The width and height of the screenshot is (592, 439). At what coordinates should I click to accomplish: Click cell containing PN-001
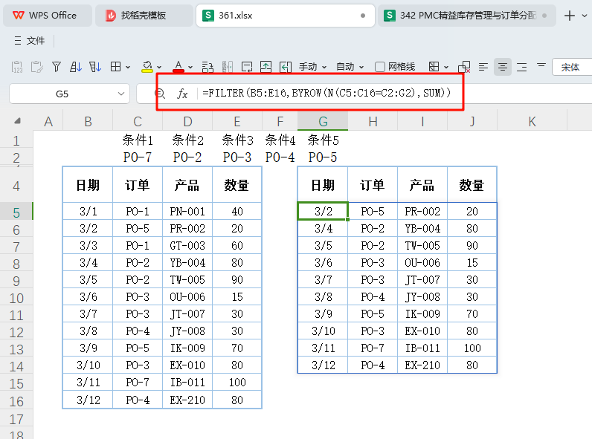[x=187, y=211]
